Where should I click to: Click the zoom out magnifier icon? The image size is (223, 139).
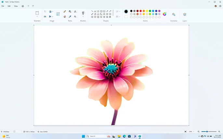click(199, 132)
